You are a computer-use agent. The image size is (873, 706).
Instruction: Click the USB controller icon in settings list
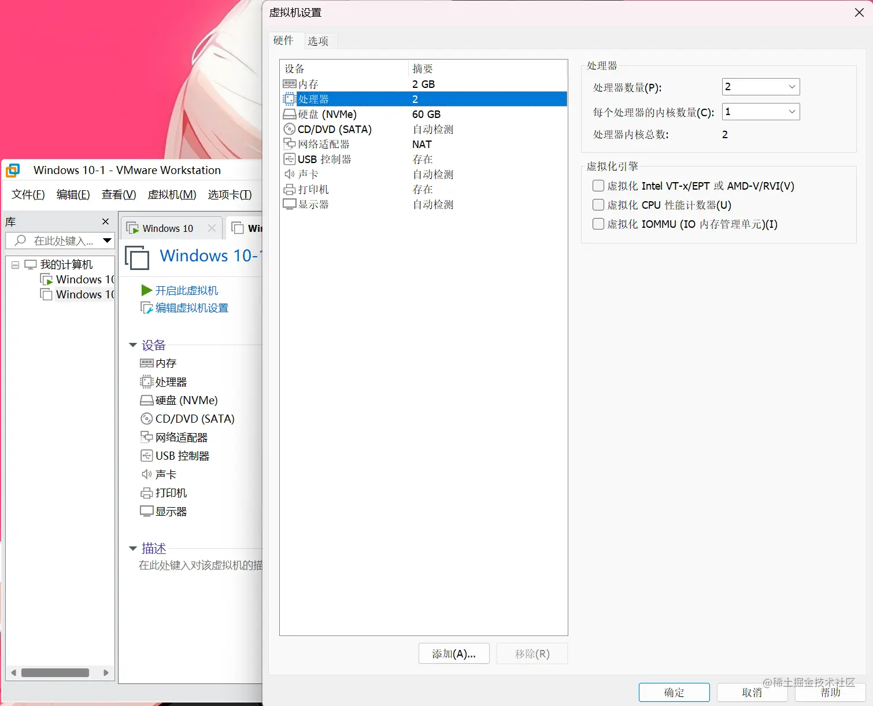point(290,159)
